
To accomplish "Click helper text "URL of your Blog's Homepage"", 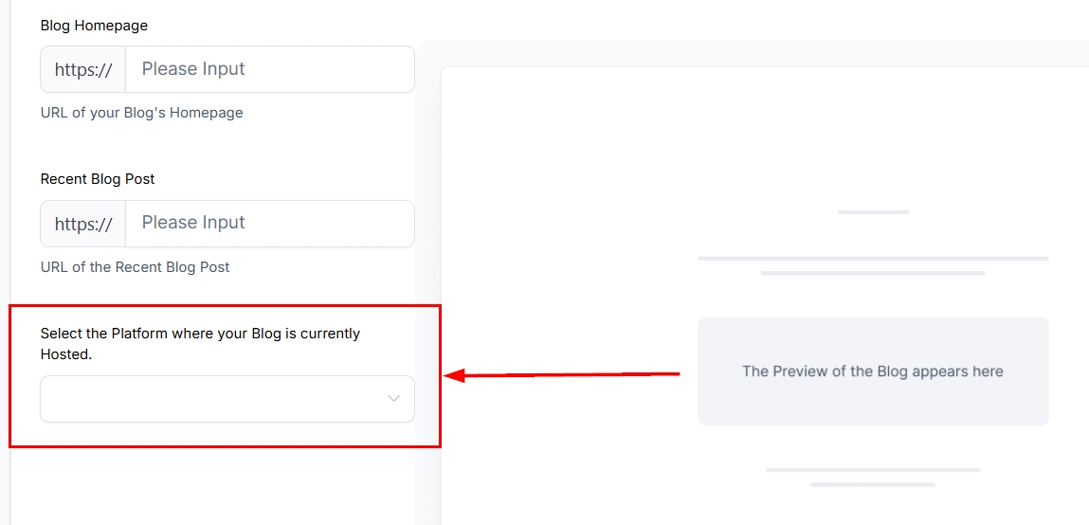I will click(141, 113).
